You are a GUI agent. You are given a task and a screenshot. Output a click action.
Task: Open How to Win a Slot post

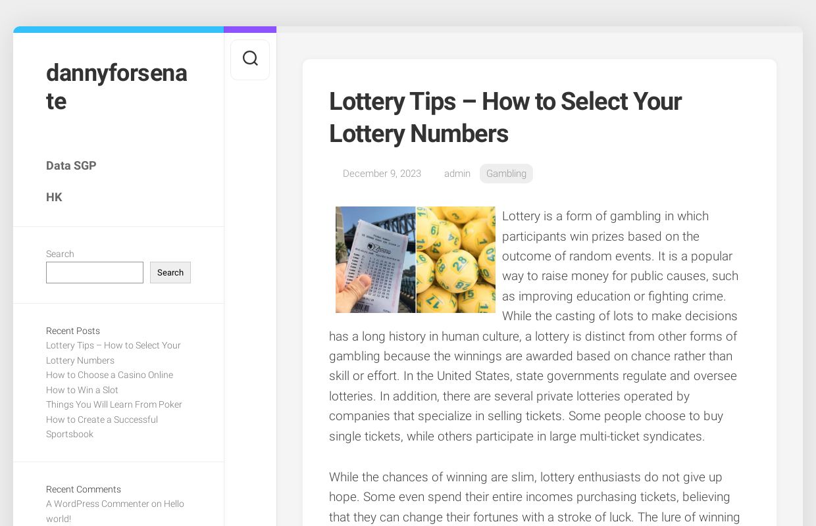82,390
